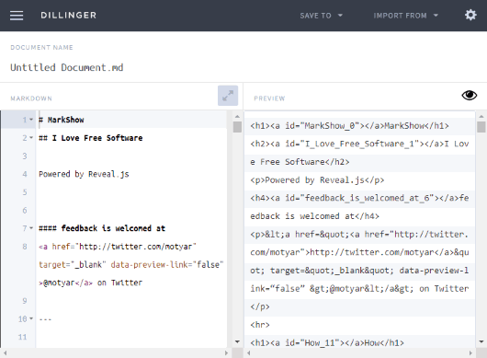The image size is (487, 358).
Task: Click the '## I Love Free Software' line
Action: coord(91,138)
